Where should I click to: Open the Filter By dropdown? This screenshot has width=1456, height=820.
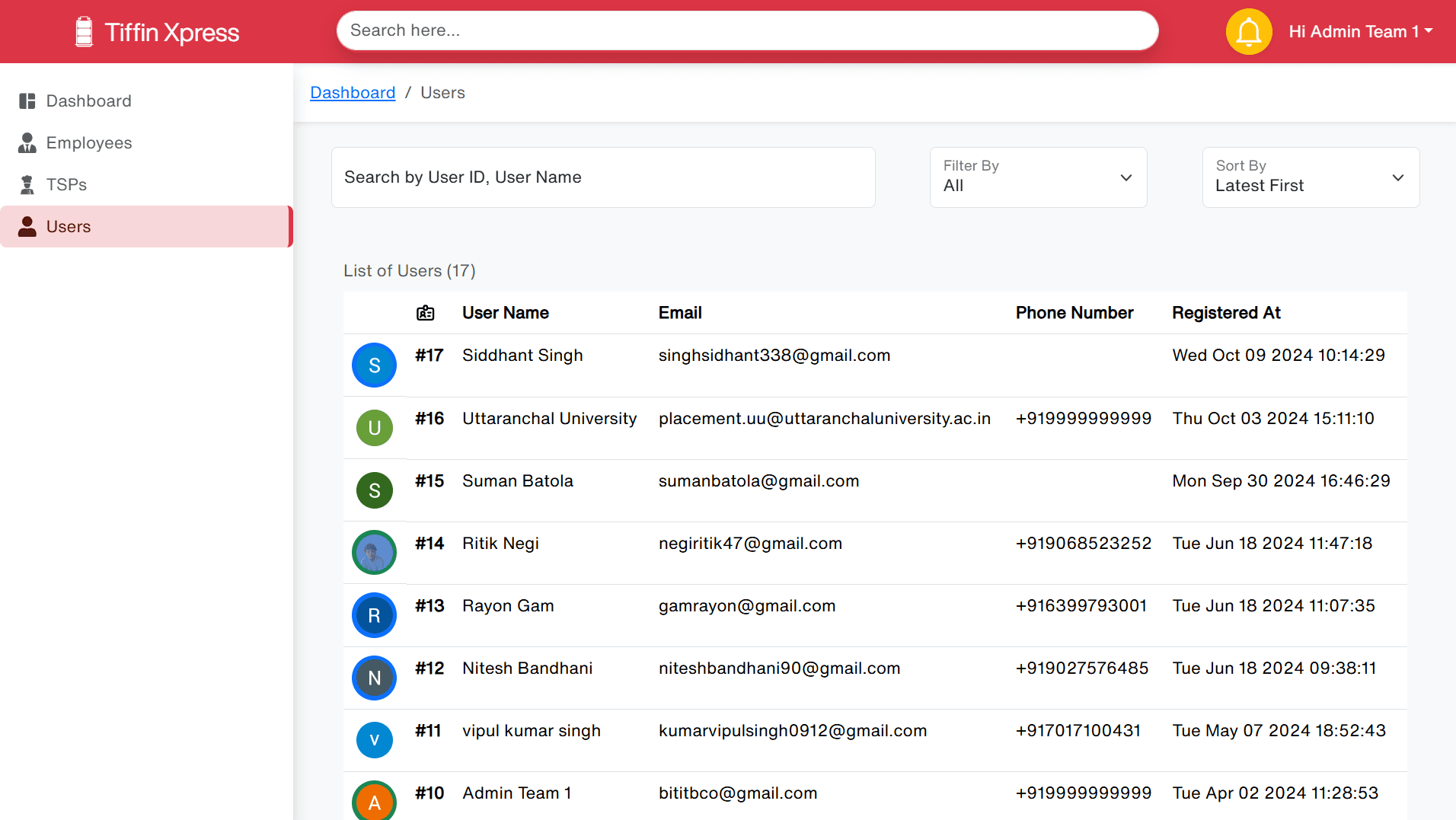coord(1037,177)
